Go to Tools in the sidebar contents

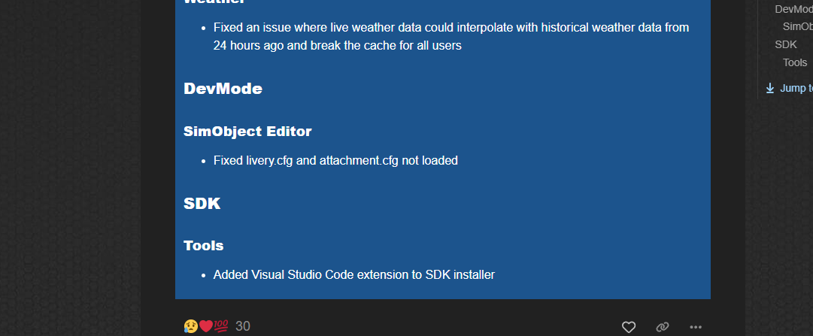click(795, 62)
